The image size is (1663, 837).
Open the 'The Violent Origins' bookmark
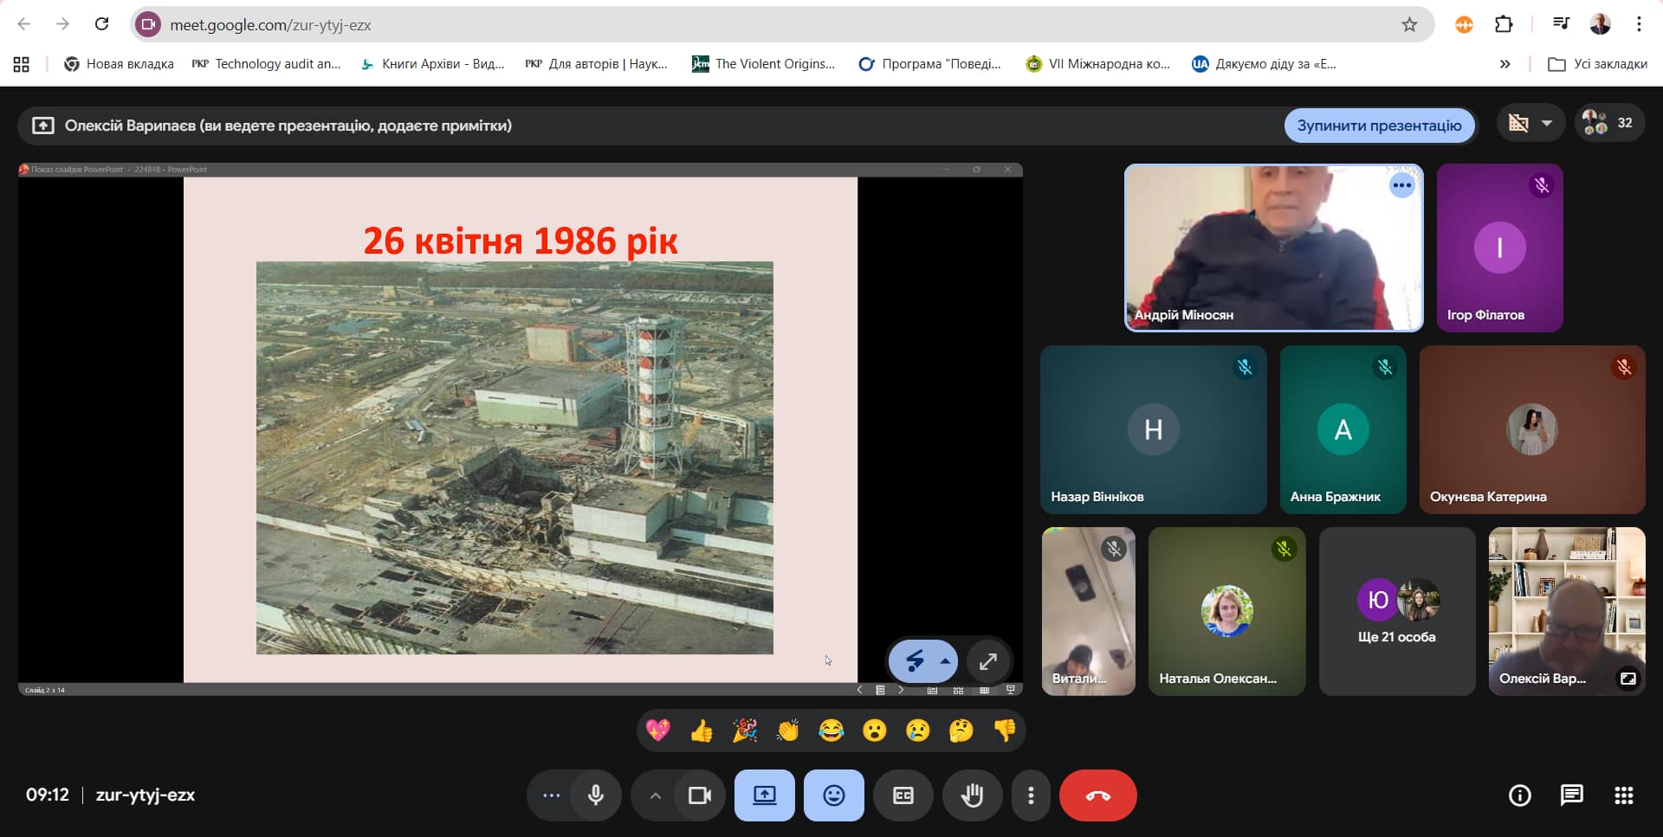(x=763, y=64)
